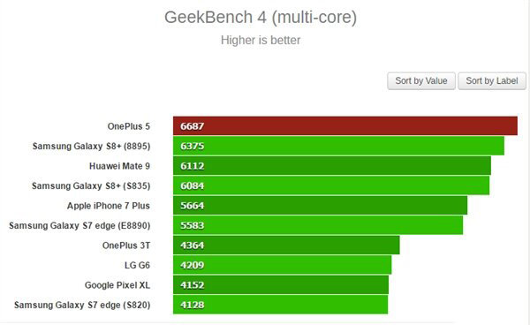This screenshot has width=530, height=325.
Task: Select the OnePlus 3T bar
Action: (x=286, y=246)
